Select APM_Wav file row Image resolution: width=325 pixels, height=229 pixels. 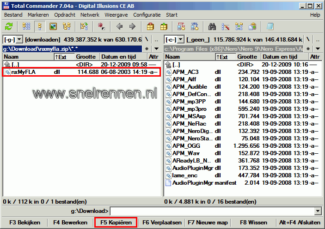243,153
